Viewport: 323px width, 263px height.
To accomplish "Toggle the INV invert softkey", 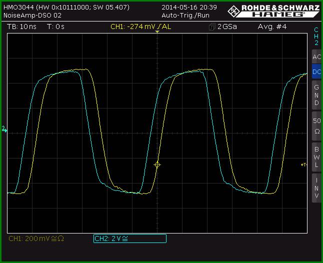I will pos(316,188).
